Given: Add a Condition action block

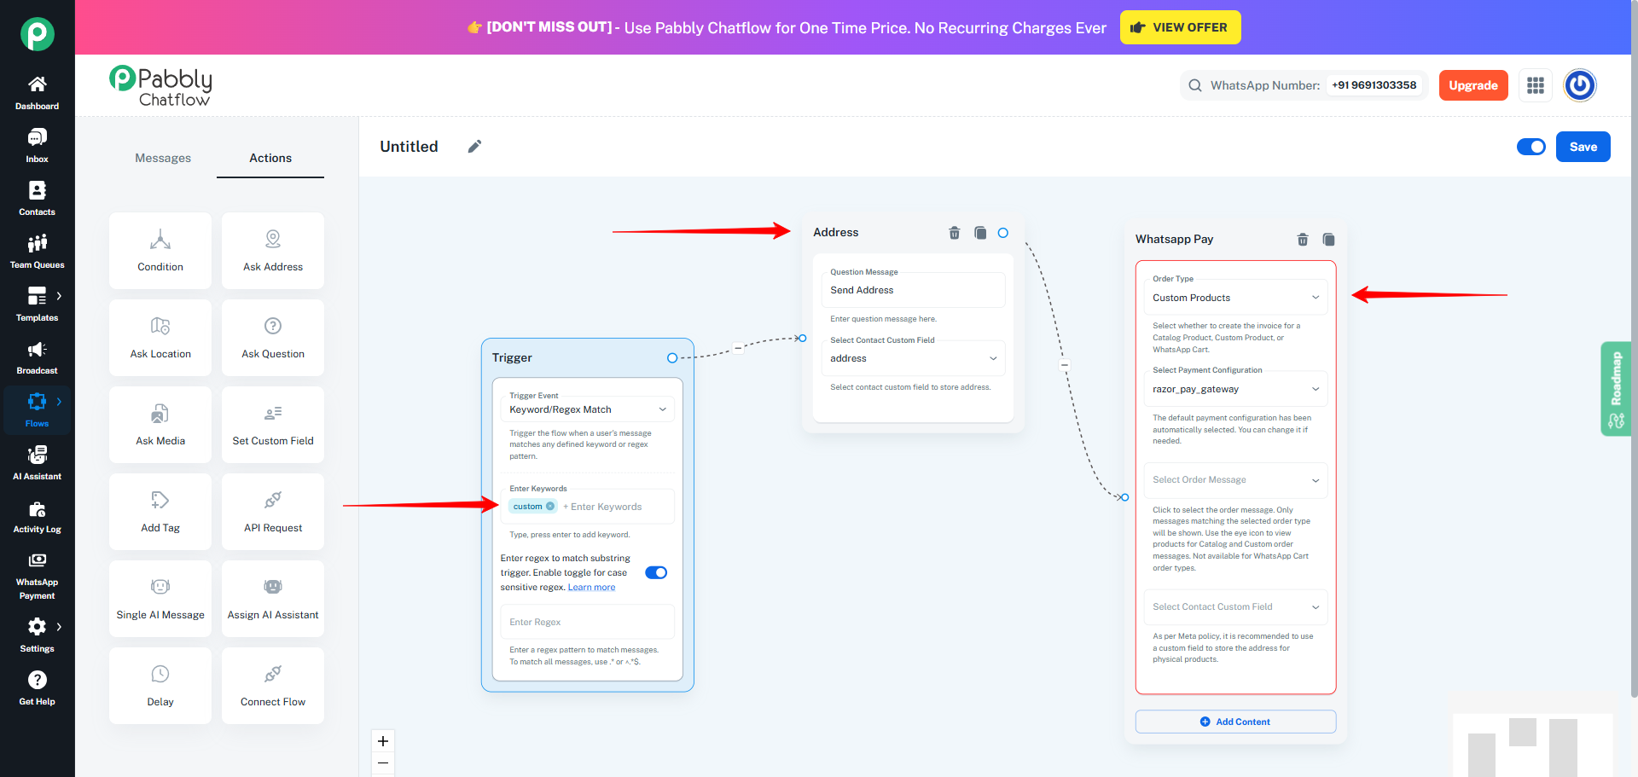Looking at the screenshot, I should 160,251.
